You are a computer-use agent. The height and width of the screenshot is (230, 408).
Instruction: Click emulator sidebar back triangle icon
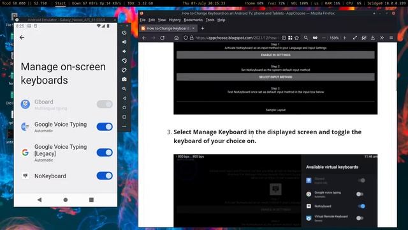click(124, 98)
